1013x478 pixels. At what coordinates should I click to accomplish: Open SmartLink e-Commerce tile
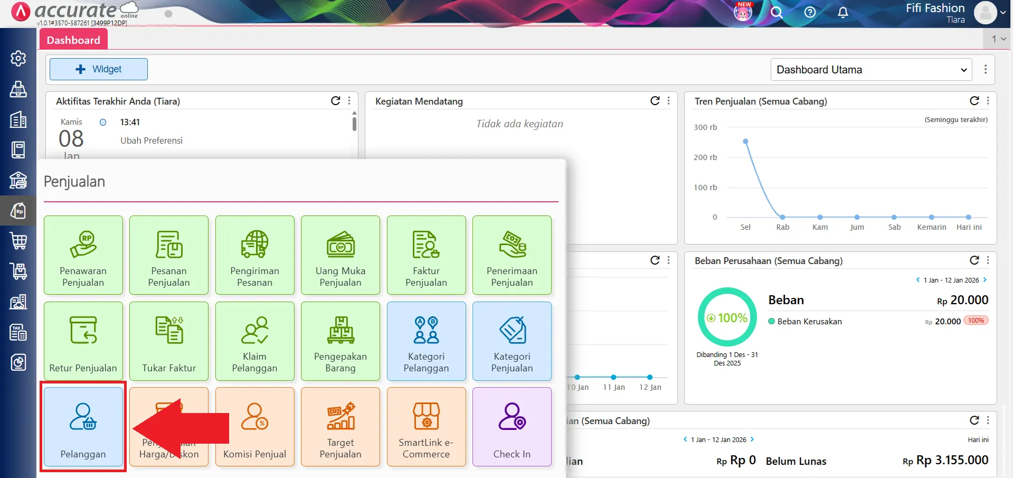(x=426, y=426)
